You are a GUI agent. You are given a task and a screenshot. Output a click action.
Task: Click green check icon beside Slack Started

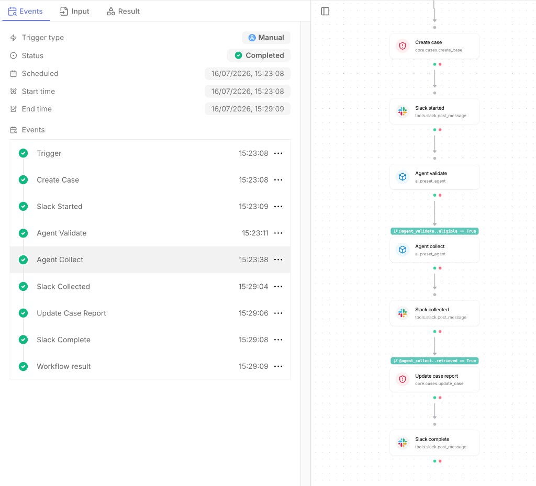point(23,206)
